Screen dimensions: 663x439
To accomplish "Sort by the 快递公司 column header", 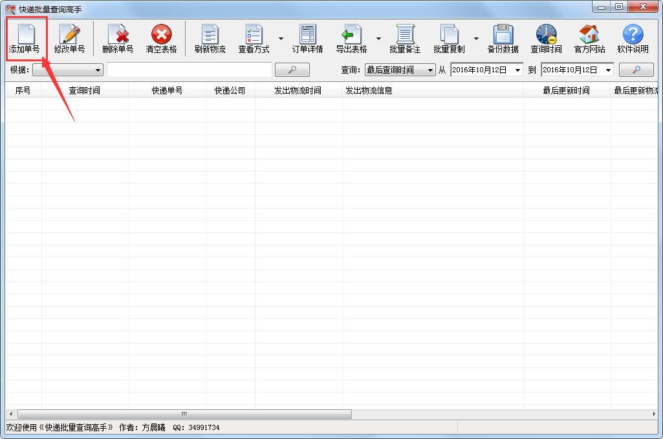I will tap(230, 90).
